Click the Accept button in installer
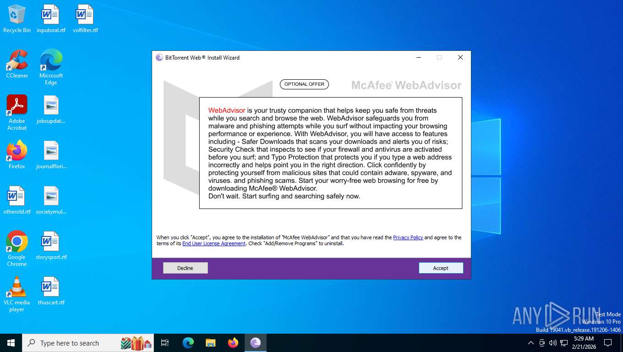This screenshot has height=352, width=623. pos(441,268)
